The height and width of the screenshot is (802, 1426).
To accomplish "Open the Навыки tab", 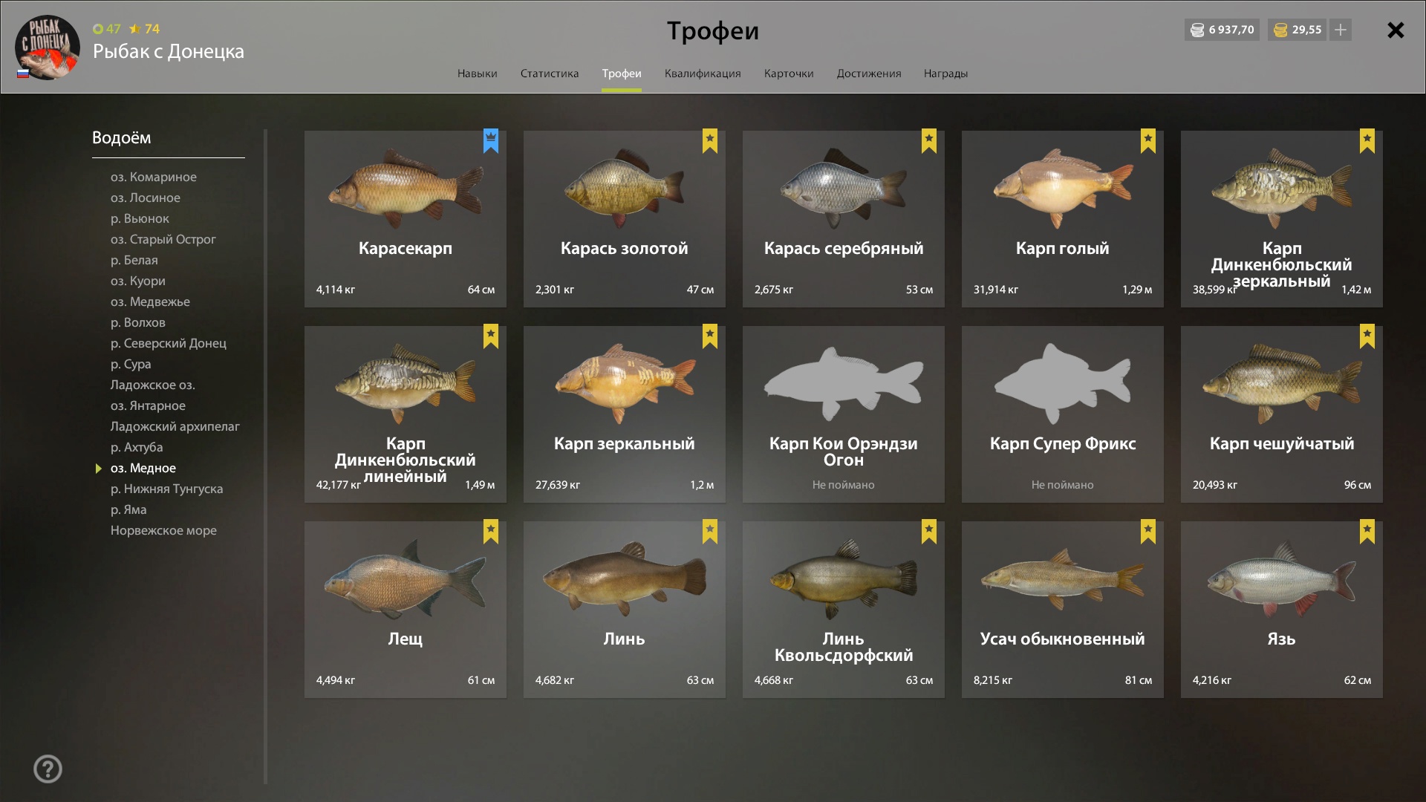I will (x=478, y=74).
